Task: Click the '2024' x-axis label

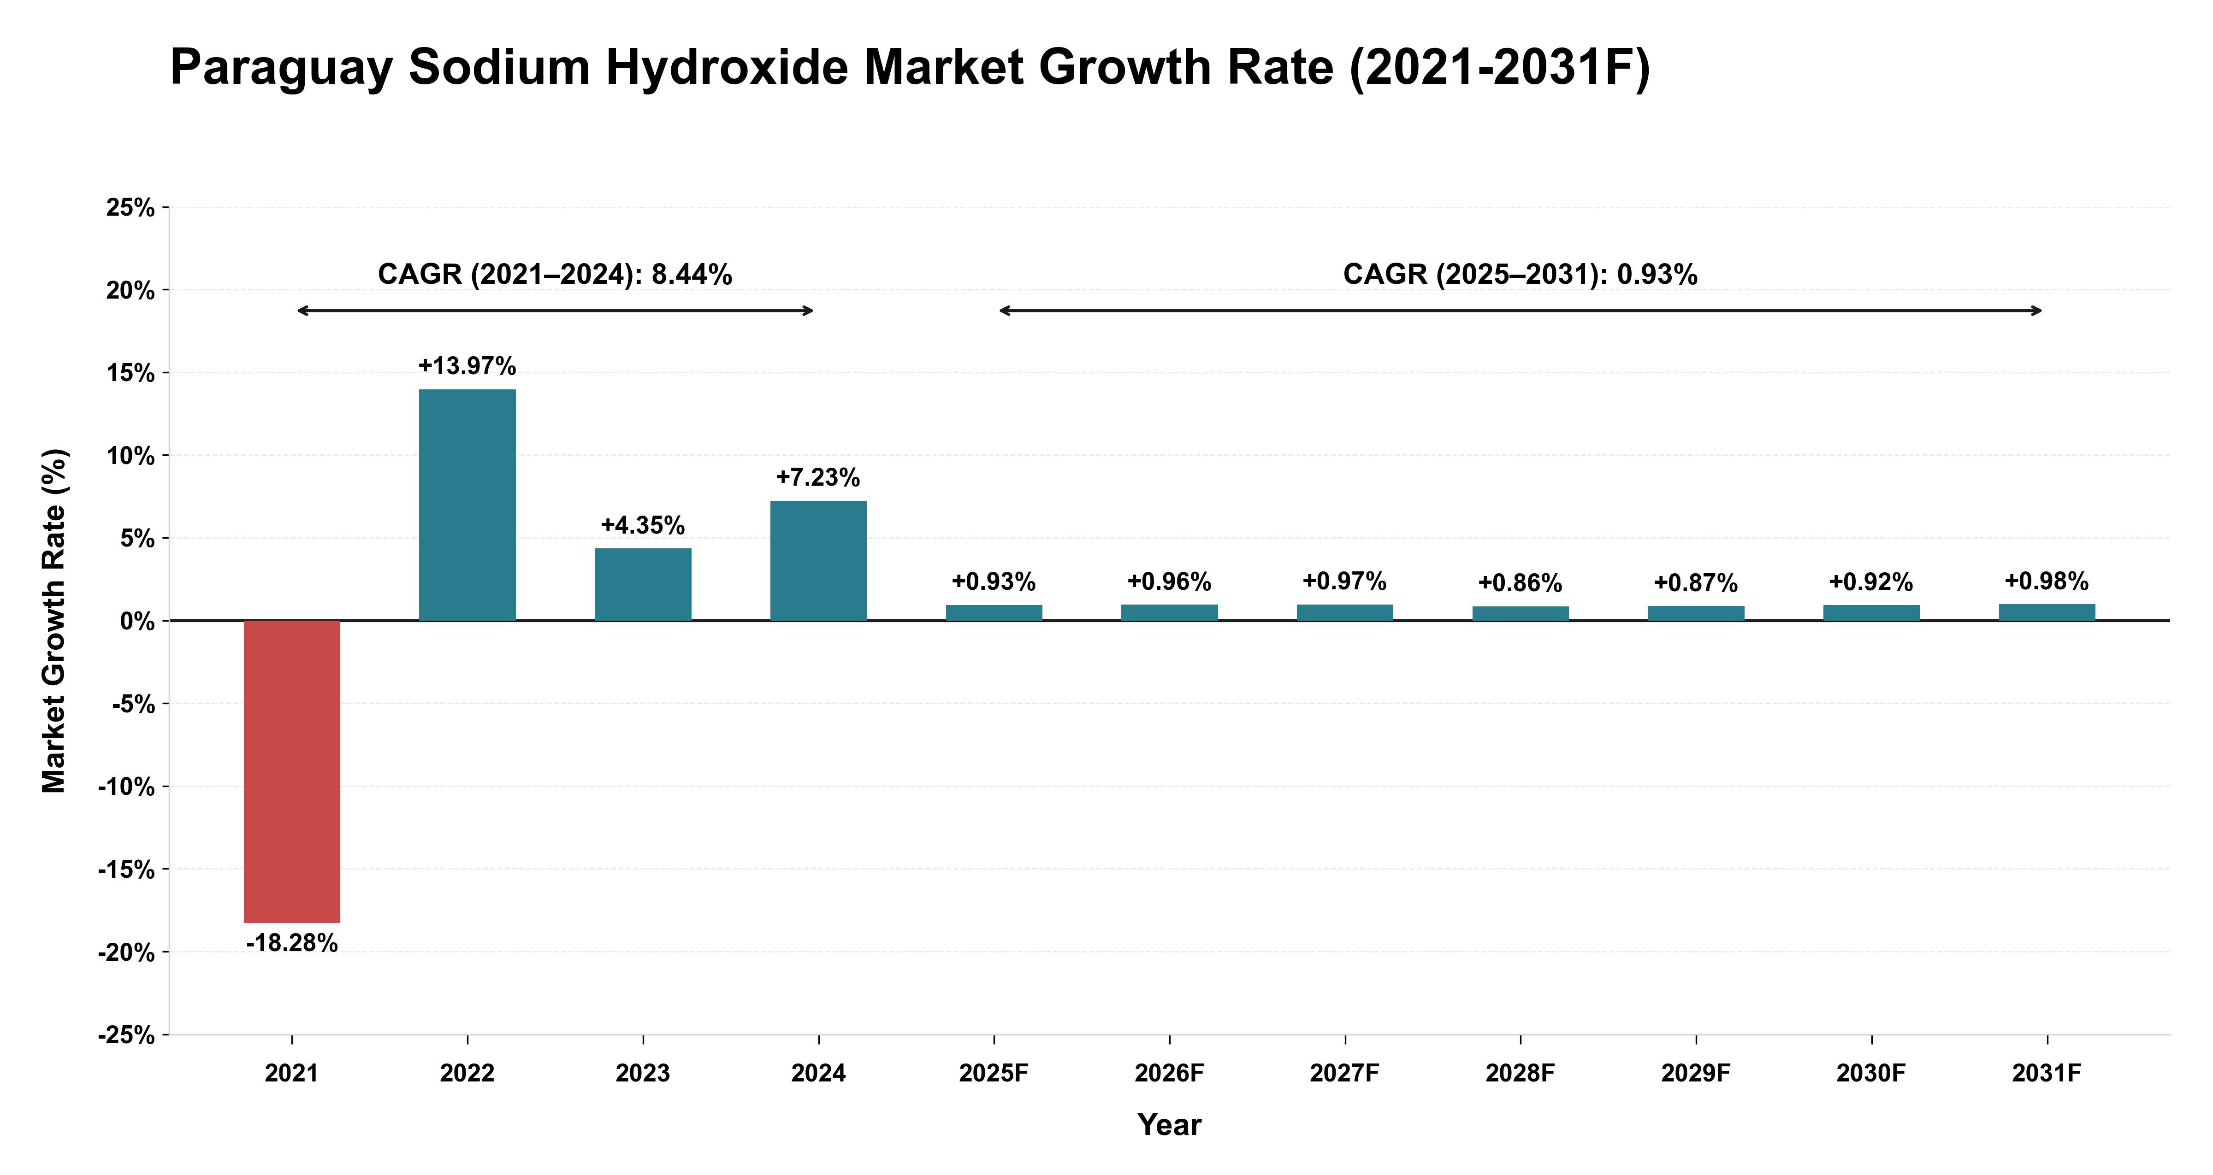Action: [x=819, y=1074]
